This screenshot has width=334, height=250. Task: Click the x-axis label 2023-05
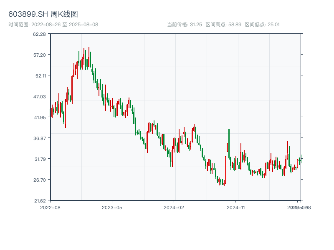(112, 207)
